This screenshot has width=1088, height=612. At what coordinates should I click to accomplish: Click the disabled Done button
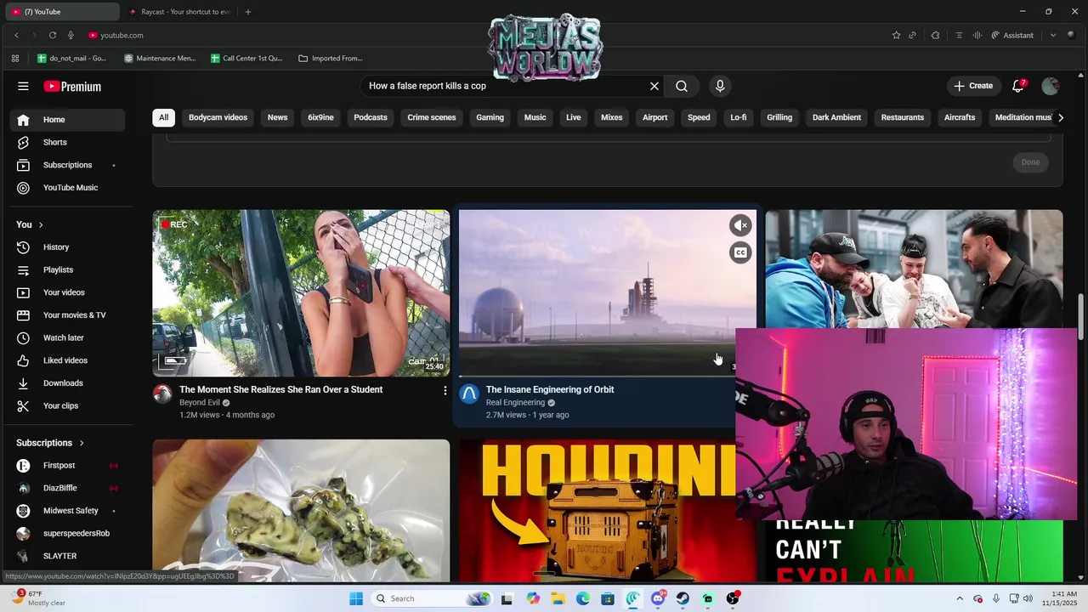point(1030,162)
